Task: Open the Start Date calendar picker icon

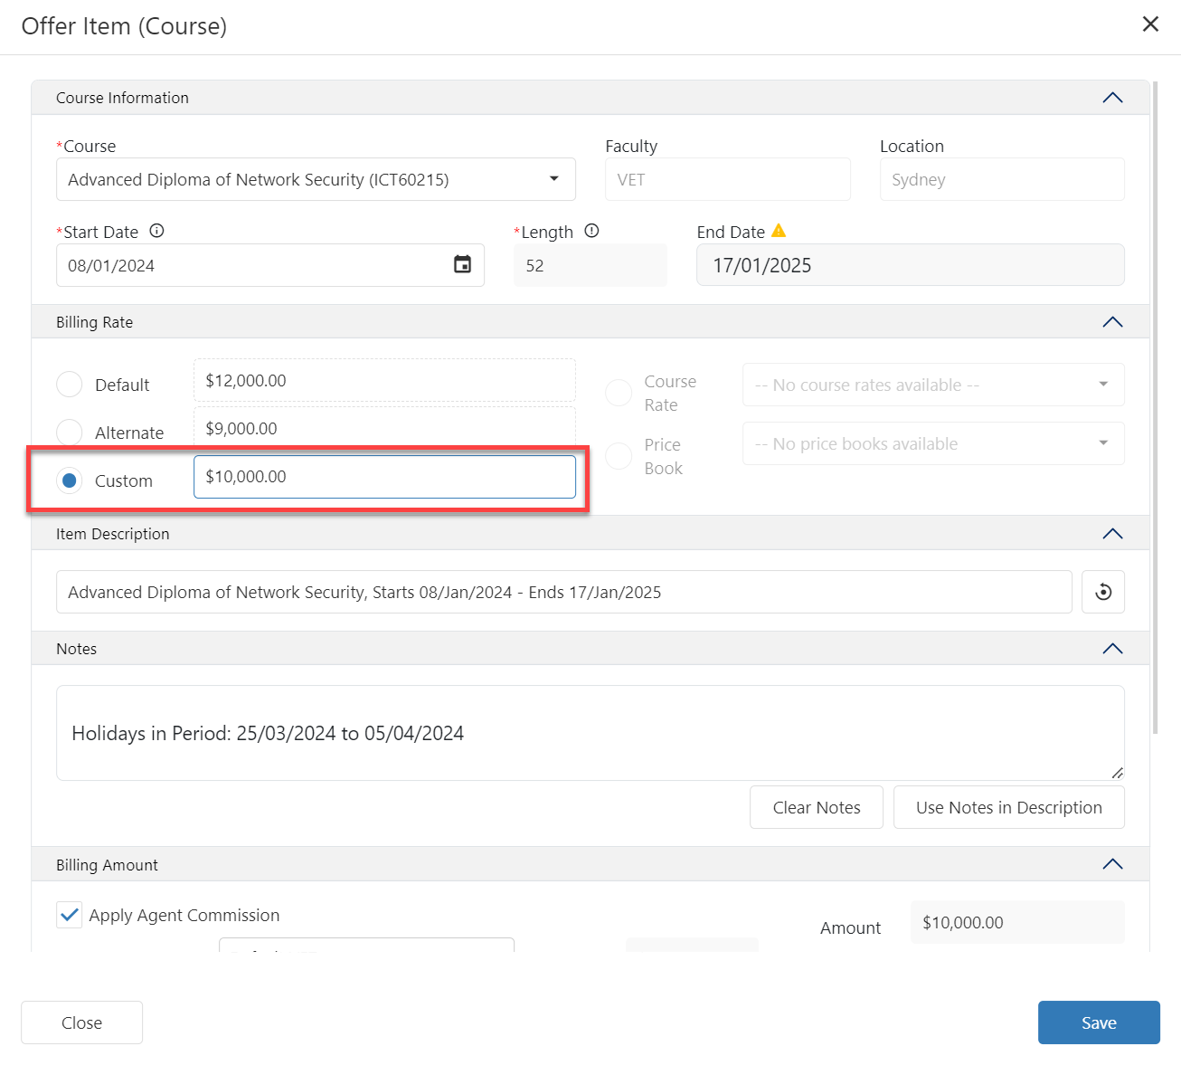Action: click(462, 265)
